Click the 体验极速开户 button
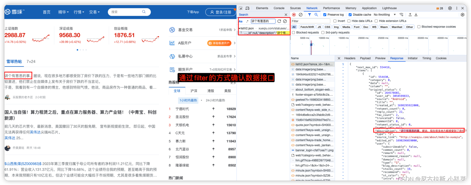The width and height of the screenshot is (471, 185). (219, 43)
